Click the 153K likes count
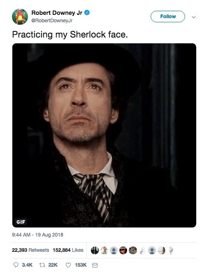209x277 pixels. point(81,265)
